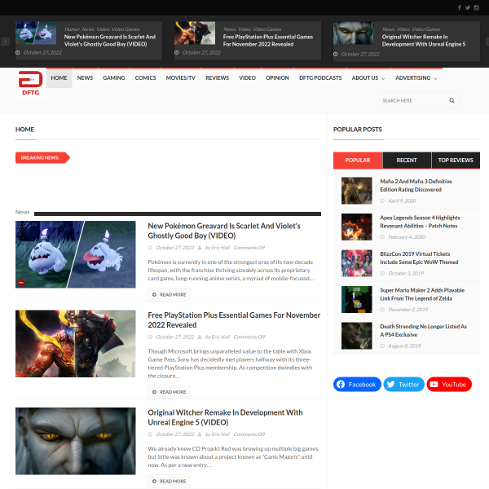The height and width of the screenshot is (489, 489).
Task: Open Original Witcher Remake article headline
Action: pos(225,417)
